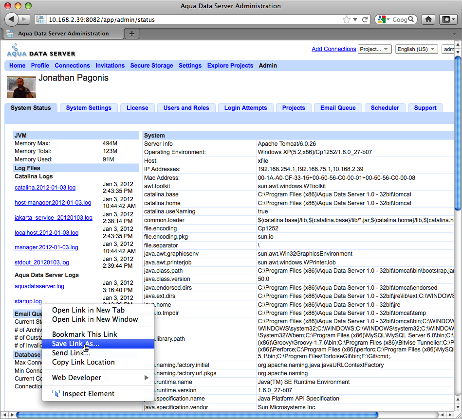The height and width of the screenshot is (419, 462).
Task: Open localhost.2012-01-03.log link
Action: click(x=47, y=232)
